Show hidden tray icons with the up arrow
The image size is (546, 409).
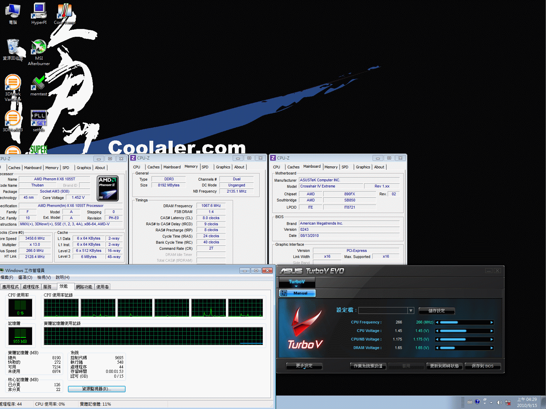click(491, 403)
